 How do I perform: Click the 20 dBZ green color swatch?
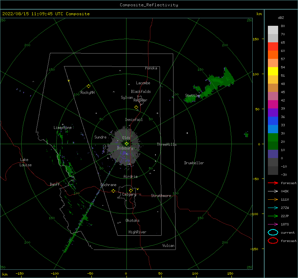(273, 138)
